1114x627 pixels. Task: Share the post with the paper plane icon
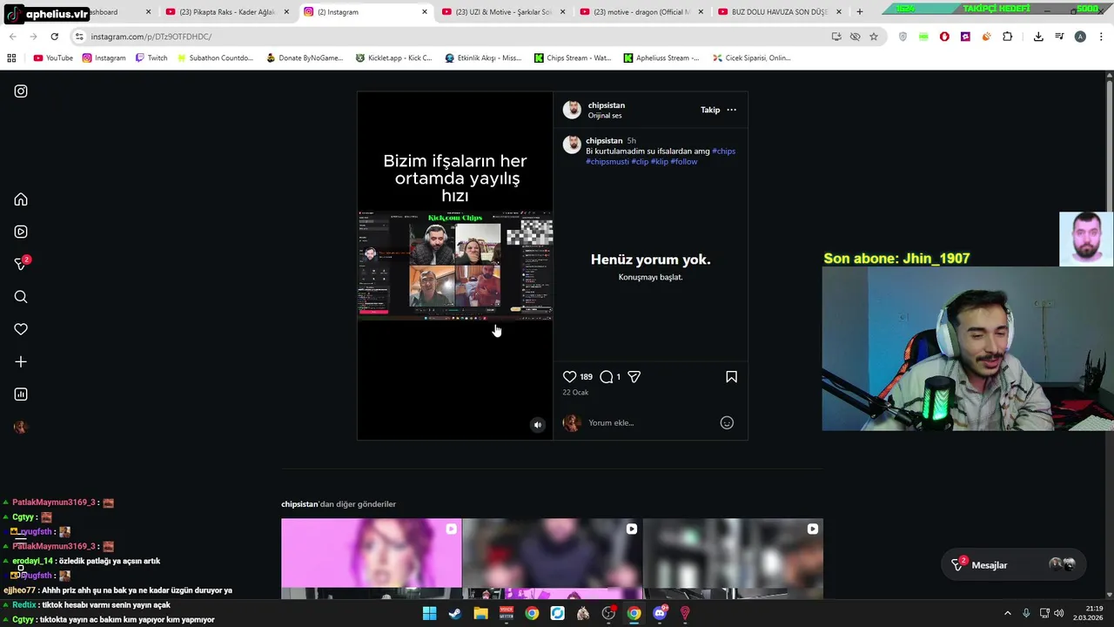coord(634,377)
